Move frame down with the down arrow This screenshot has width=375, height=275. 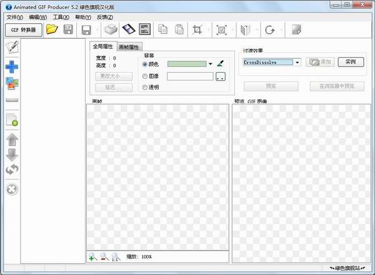pyautogui.click(x=12, y=155)
